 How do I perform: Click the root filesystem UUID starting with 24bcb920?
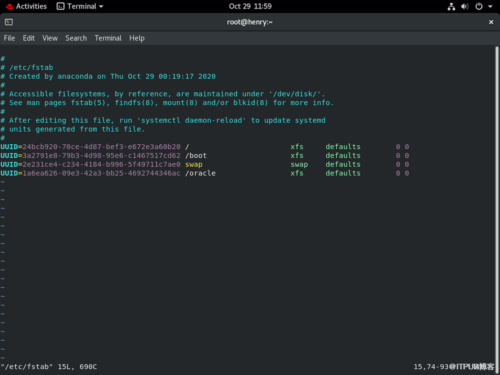[x=101, y=147]
